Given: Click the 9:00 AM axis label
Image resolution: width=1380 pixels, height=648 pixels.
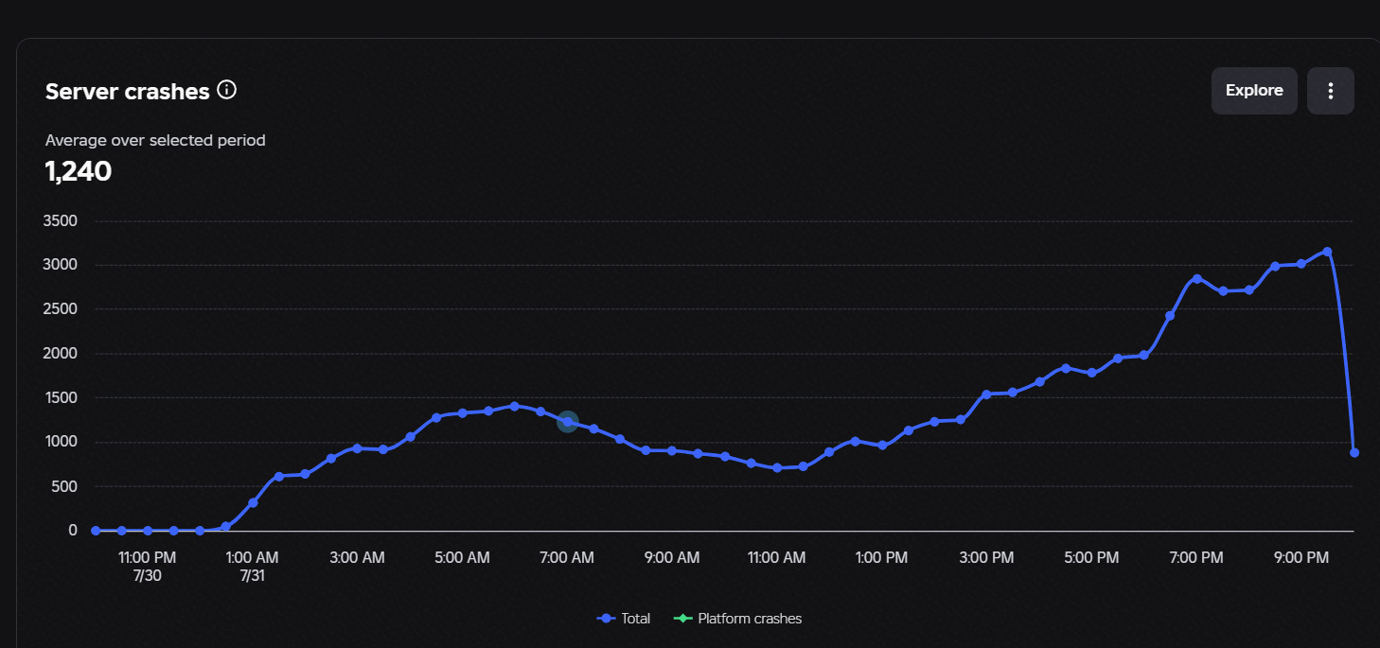Looking at the screenshot, I should click(x=672, y=558).
